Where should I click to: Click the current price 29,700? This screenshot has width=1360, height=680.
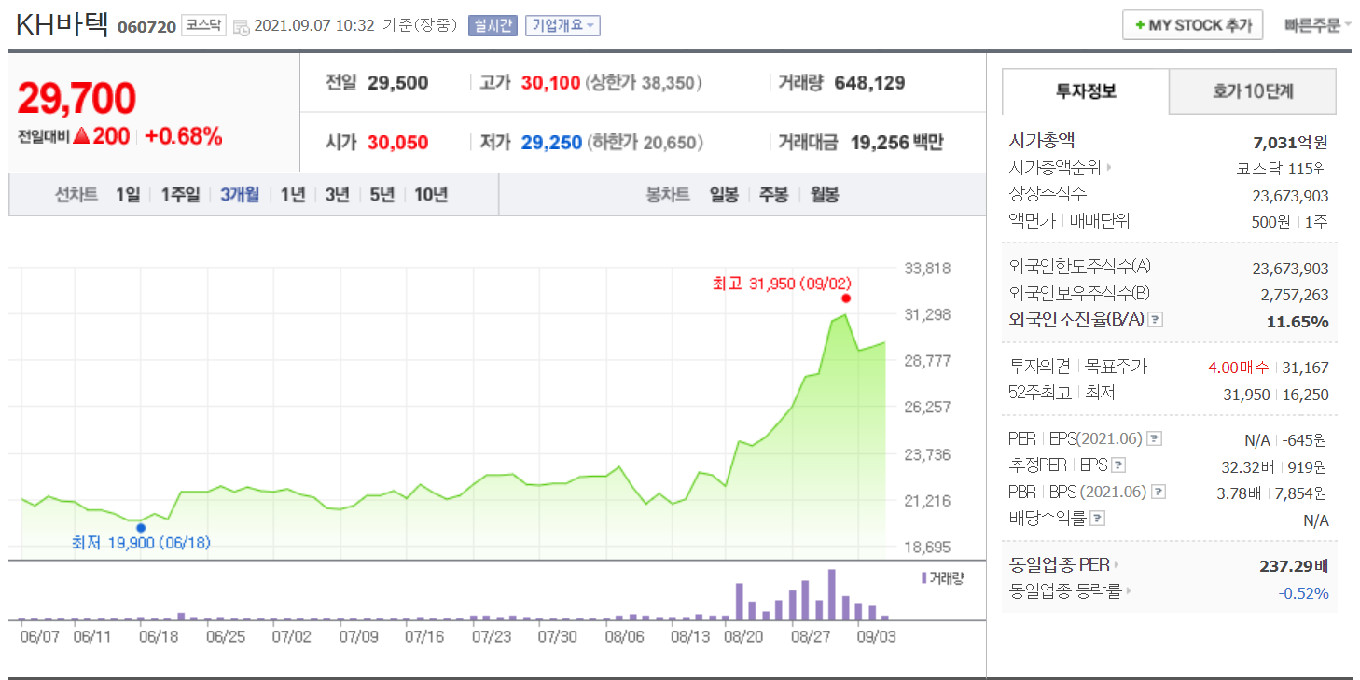pos(76,98)
